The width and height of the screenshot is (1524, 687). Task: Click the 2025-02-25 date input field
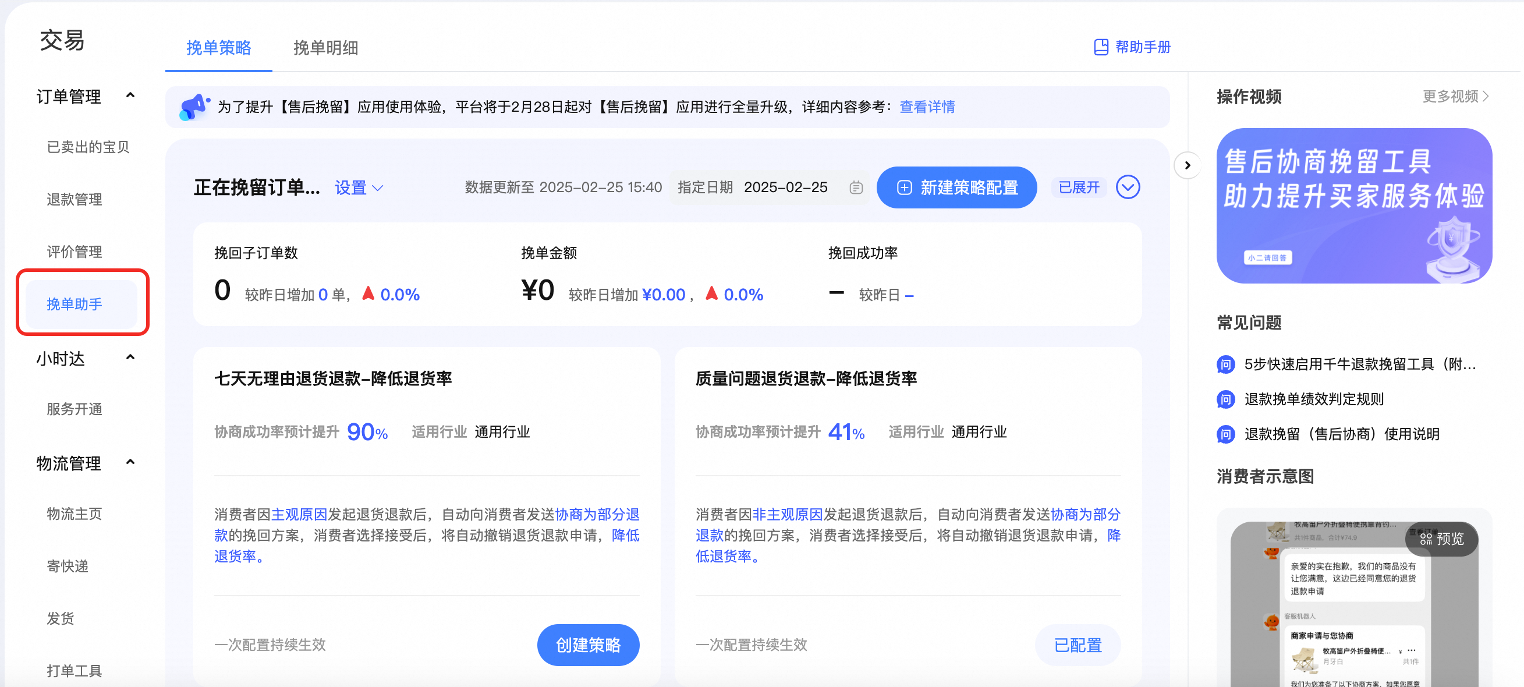(786, 187)
